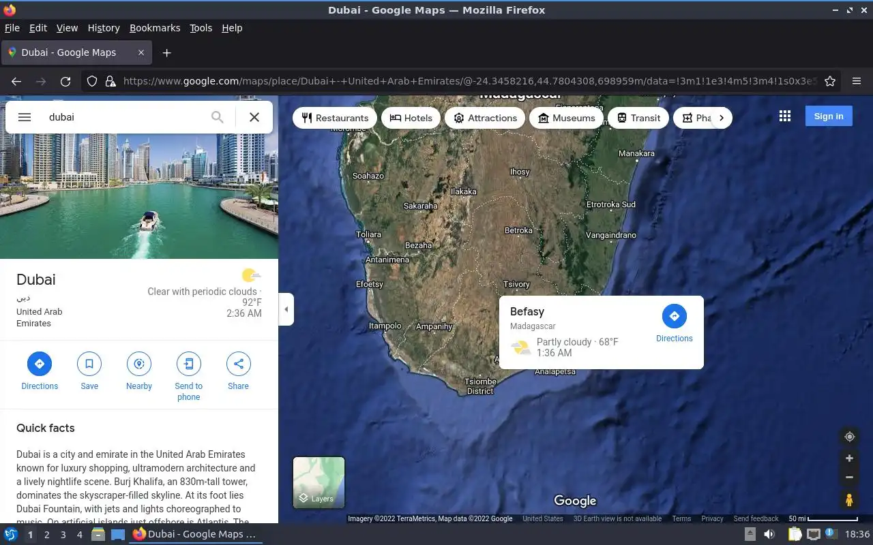Click the blue Directions button for Dubai
Viewport: 873px width, 545px height.
click(40, 364)
